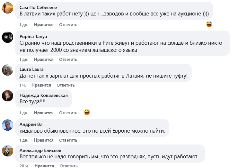The height and width of the screenshot is (168, 238).
Task: Like Сам По Себеееее's comment with Нравится
Action: 44,24
